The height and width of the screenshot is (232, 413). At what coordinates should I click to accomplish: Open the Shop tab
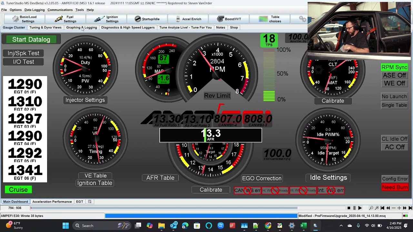click(234, 27)
